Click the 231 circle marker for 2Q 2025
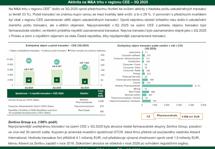Image resolution: width=215 pixels, height=149 pixels. [57, 62]
